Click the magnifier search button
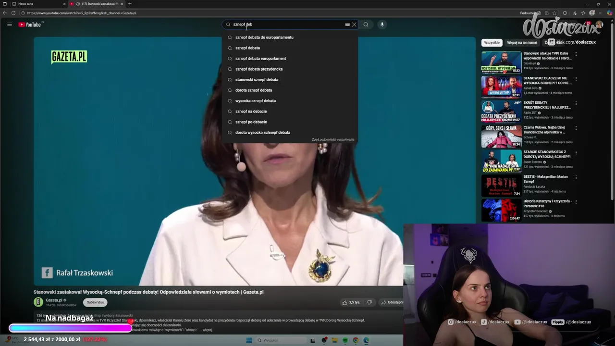This screenshot has height=346, width=615. click(x=366, y=25)
